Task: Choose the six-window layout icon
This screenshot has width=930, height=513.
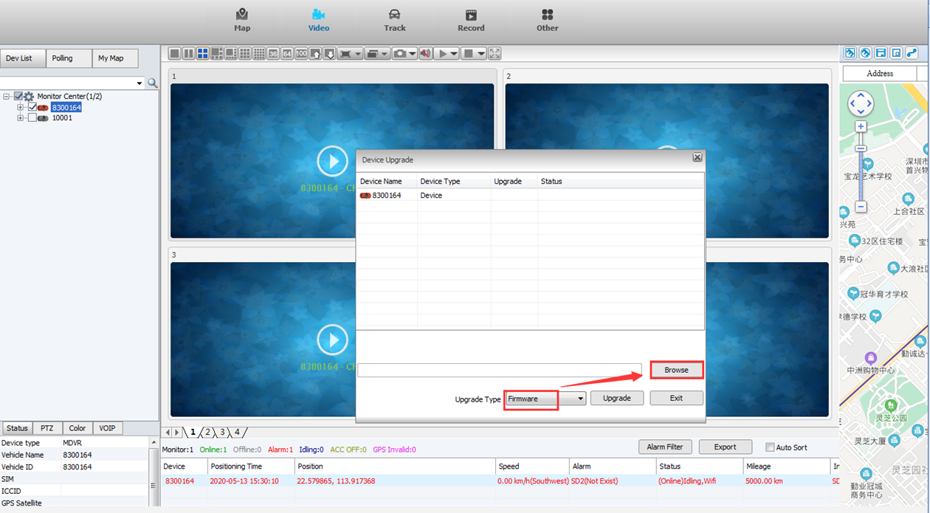Action: point(216,54)
